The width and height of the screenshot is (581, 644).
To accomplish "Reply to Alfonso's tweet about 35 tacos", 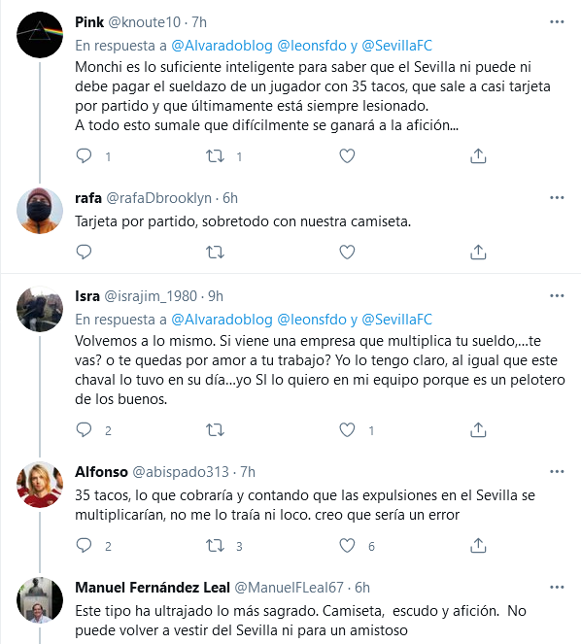I will [85, 546].
